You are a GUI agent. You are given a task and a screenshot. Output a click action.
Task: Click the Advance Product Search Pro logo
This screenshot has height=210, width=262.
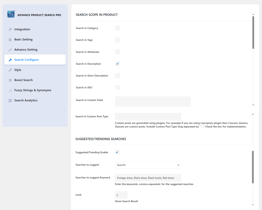(x=11, y=14)
